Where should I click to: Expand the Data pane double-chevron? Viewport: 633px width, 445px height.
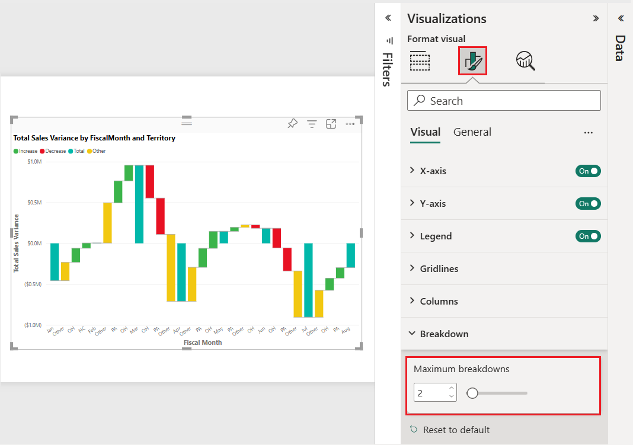pos(621,18)
